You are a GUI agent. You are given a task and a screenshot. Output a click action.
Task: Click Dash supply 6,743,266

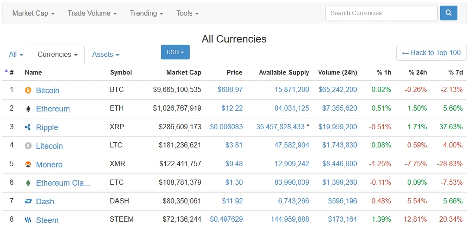(293, 201)
